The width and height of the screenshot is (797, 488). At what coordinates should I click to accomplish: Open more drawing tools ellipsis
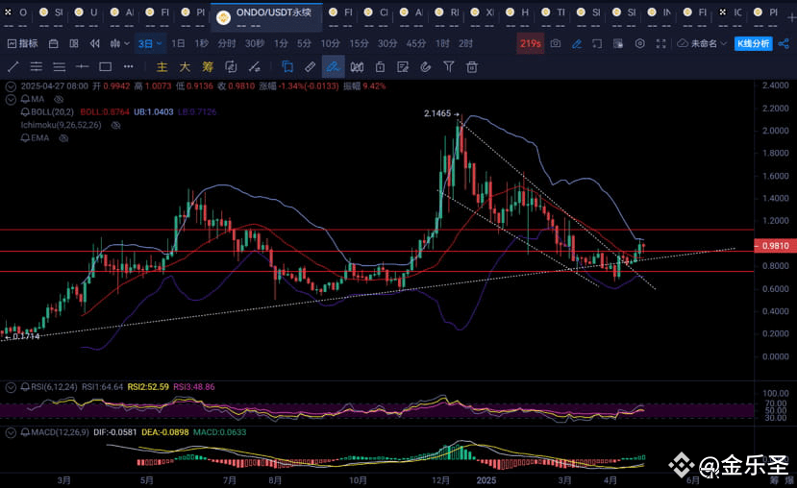pyautogui.click(x=128, y=66)
